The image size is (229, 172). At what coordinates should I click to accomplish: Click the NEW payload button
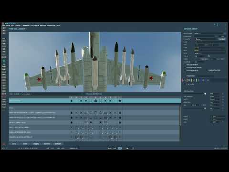point(14,144)
